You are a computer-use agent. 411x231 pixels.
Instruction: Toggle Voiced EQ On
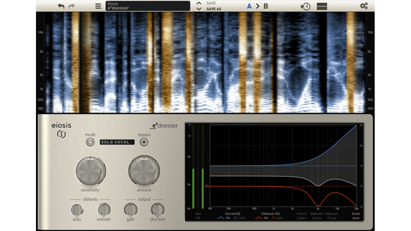(x=224, y=218)
